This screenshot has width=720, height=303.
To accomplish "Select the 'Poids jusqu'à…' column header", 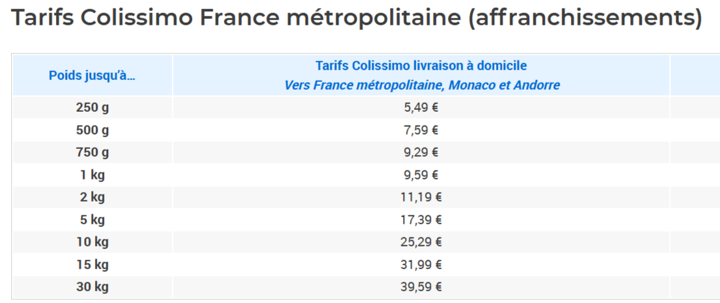I will tap(92, 75).
